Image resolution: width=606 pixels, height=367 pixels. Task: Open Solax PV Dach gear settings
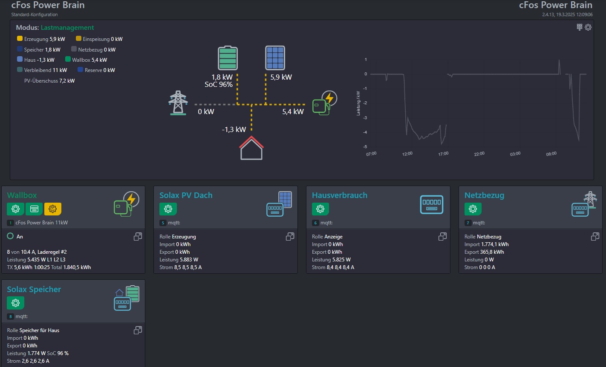168,209
